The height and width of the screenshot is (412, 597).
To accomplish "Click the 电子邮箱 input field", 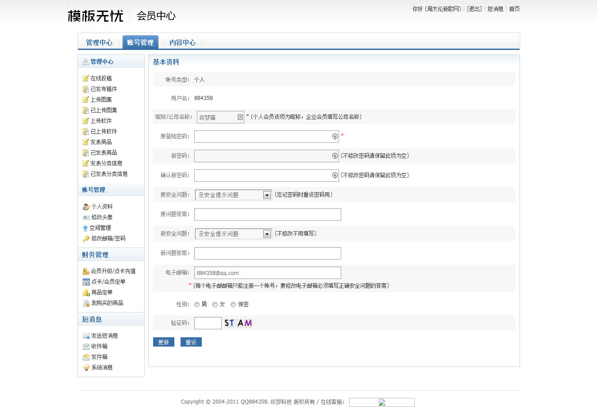I will click(267, 273).
